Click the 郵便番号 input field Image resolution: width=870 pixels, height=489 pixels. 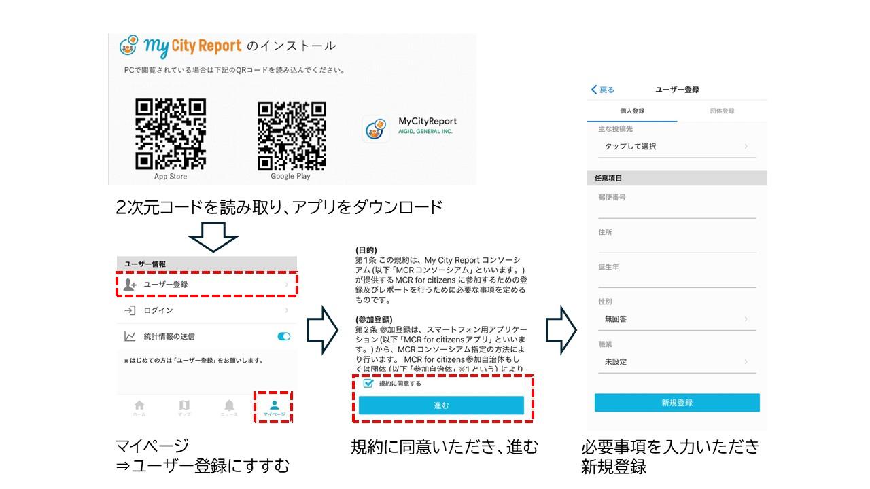pos(677,211)
